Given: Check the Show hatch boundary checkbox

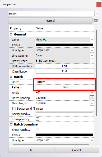Looking at the screenshot, I should click(37, 129).
